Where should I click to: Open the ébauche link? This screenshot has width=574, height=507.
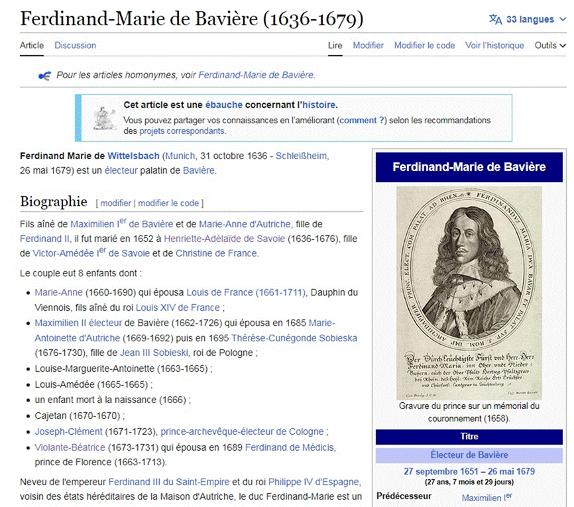[x=223, y=105]
